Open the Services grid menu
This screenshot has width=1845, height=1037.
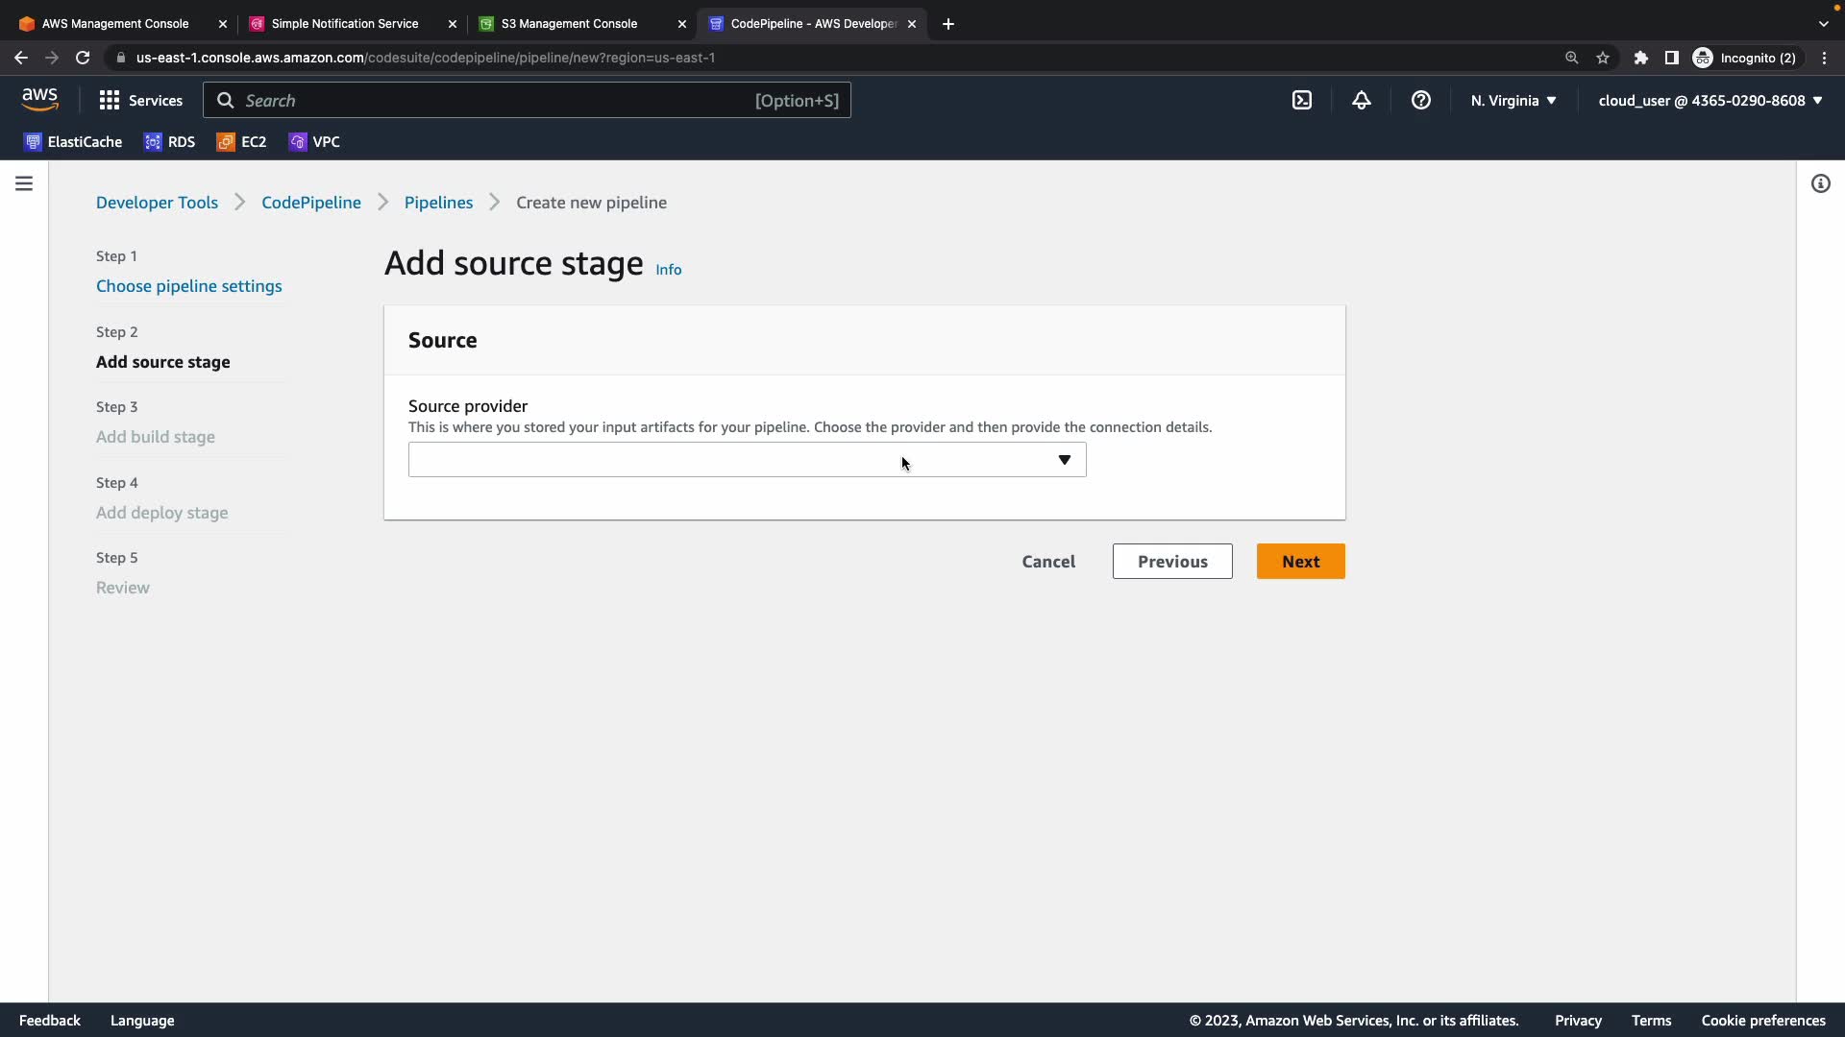point(140,100)
